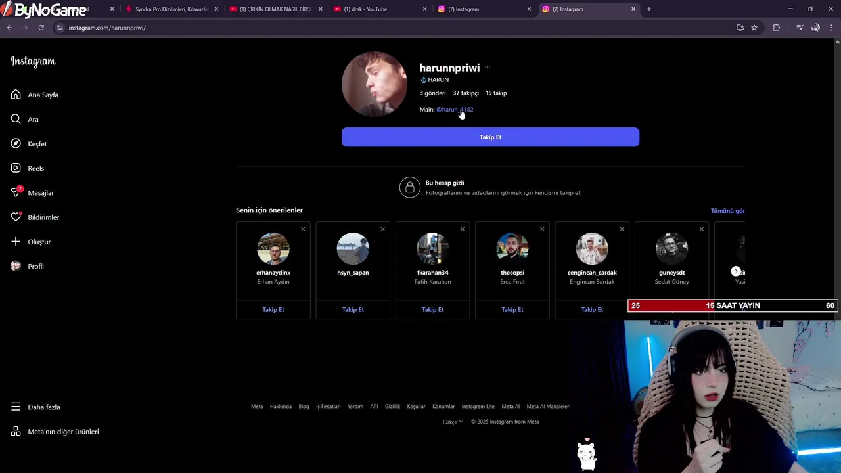Open guneysdt avatar thumbnail
841x473 pixels.
(671, 249)
